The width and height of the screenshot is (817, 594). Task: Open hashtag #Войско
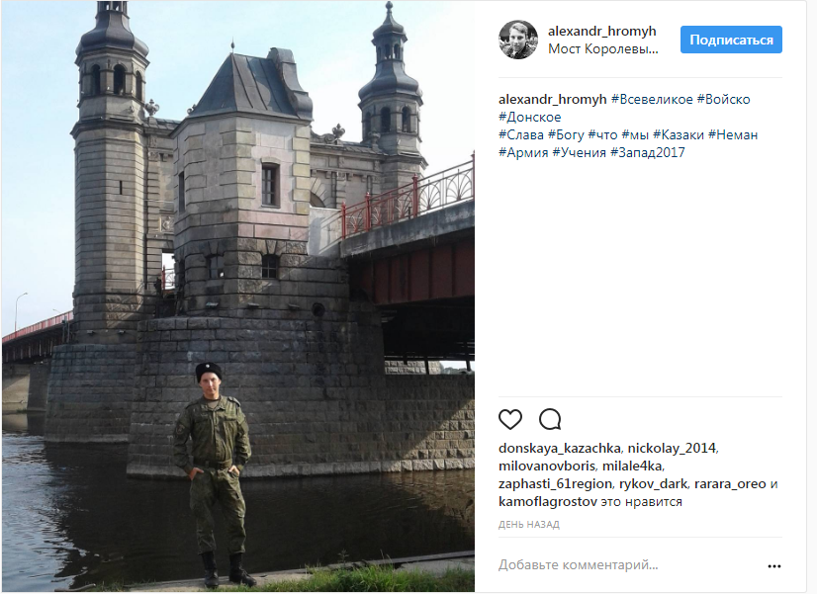(x=723, y=99)
